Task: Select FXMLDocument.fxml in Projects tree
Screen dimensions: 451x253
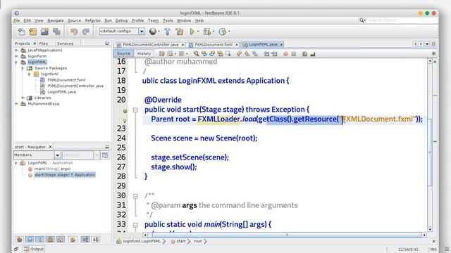Action: (x=66, y=80)
